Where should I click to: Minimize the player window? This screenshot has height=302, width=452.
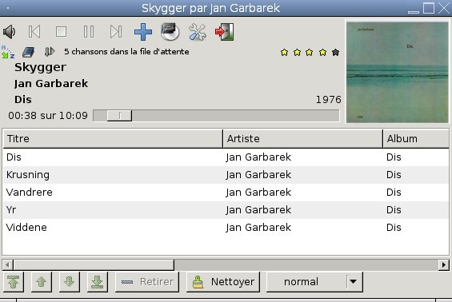click(x=414, y=11)
